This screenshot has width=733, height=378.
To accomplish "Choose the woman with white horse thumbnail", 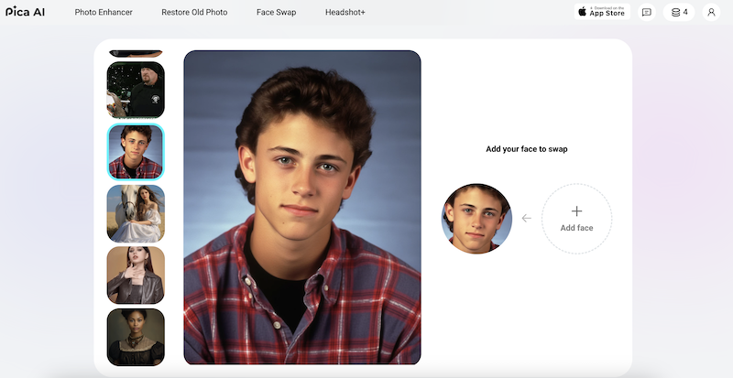I will click(136, 213).
